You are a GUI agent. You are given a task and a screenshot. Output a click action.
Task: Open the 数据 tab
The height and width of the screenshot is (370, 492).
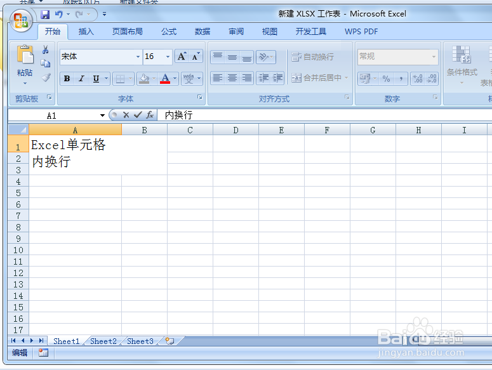[x=203, y=31]
